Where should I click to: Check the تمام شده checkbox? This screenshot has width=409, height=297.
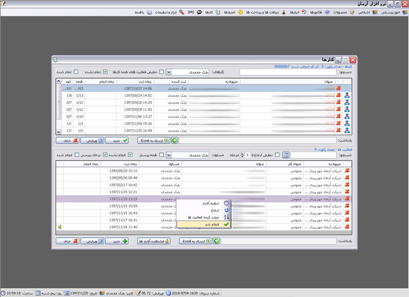[x=76, y=72]
